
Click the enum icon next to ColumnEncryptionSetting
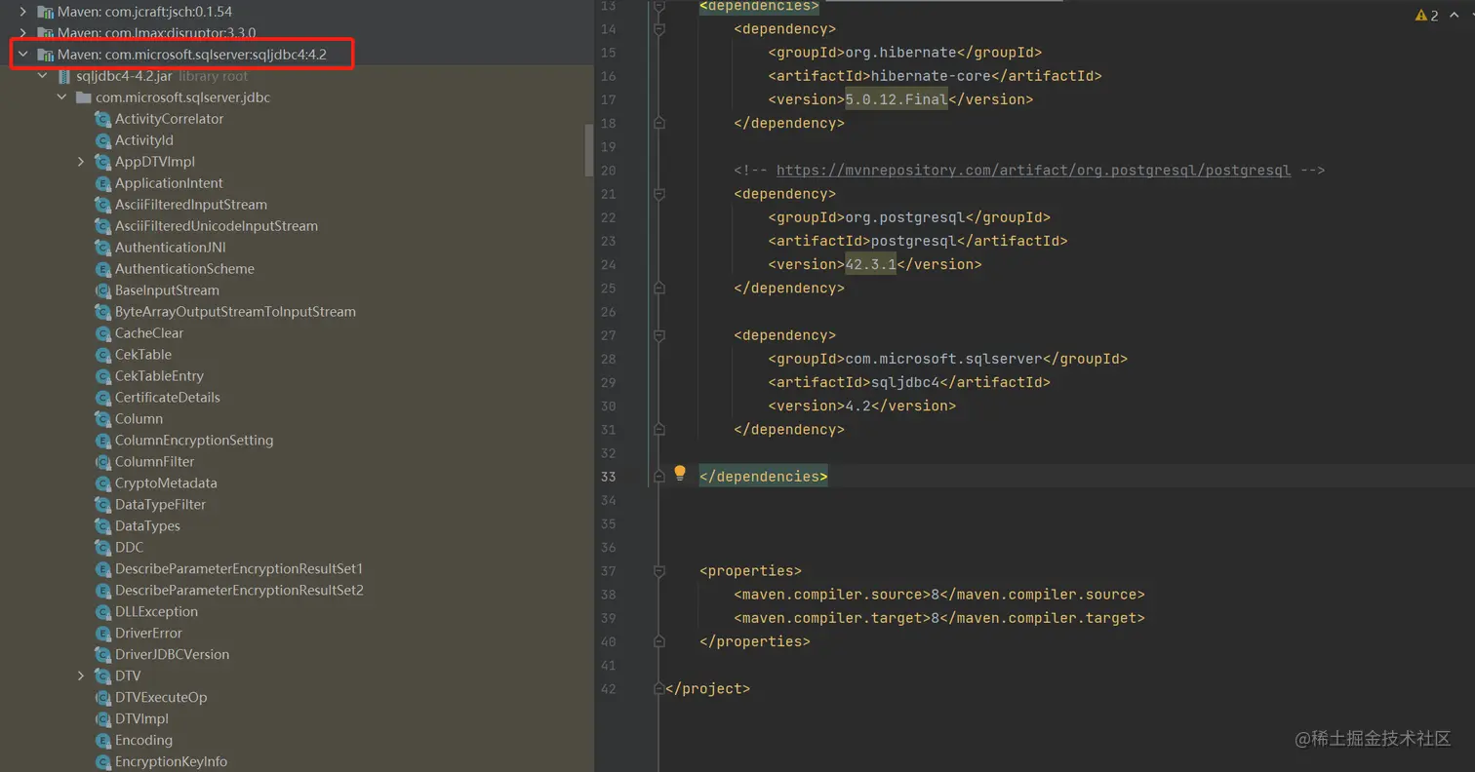(x=102, y=441)
